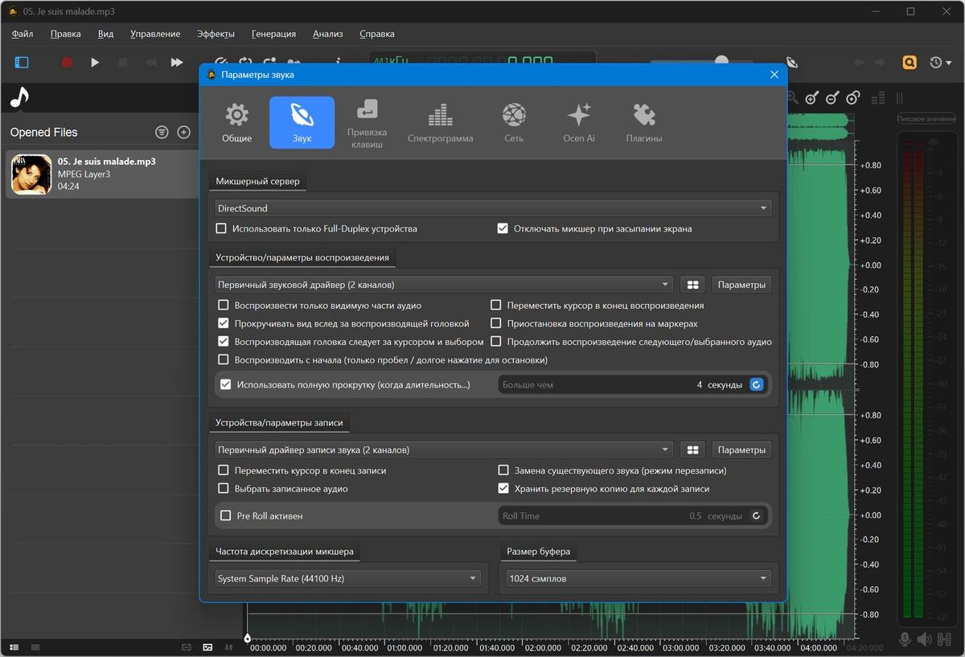Uncheck Прокручивать вид вслед за воспроизводящей головкой
The image size is (965, 657).
pyautogui.click(x=224, y=323)
